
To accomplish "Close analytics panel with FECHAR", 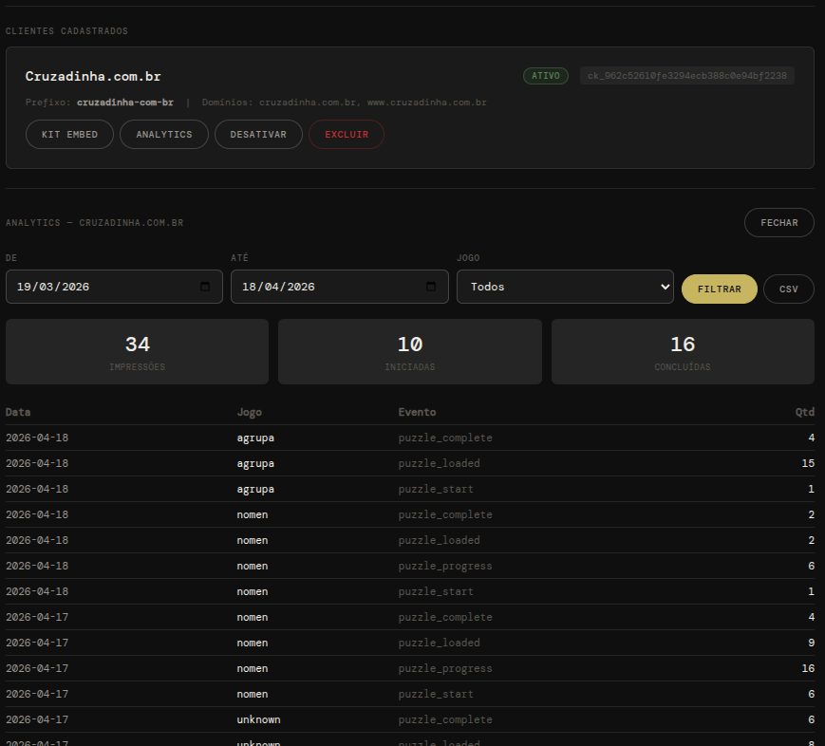I will tap(778, 222).
